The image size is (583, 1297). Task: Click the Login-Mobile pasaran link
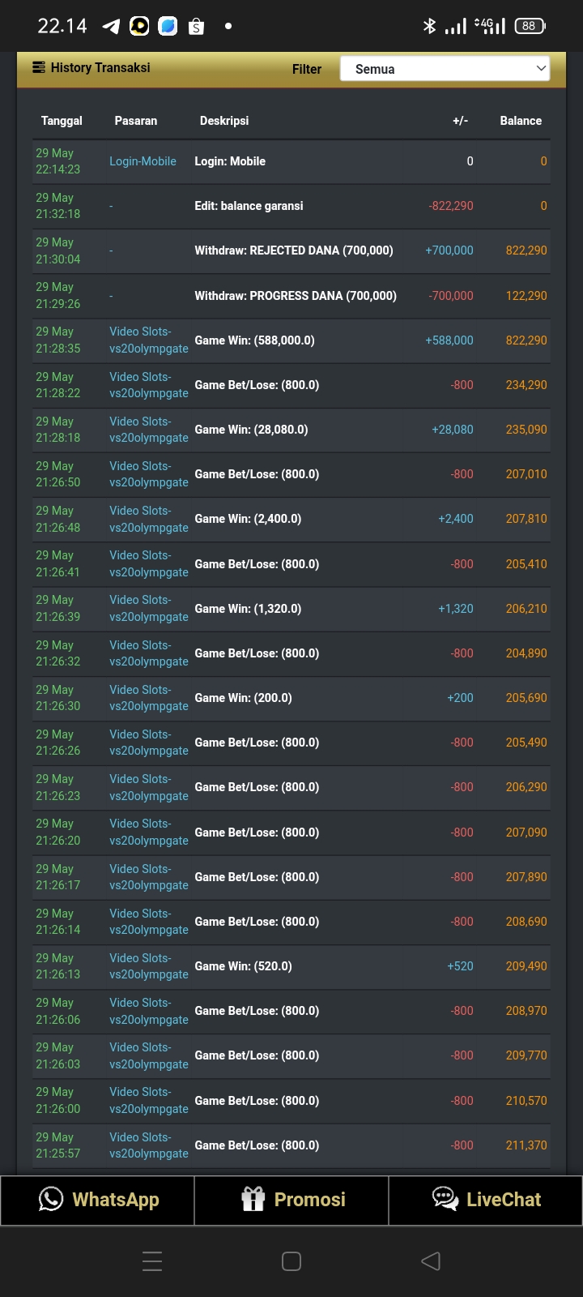143,161
